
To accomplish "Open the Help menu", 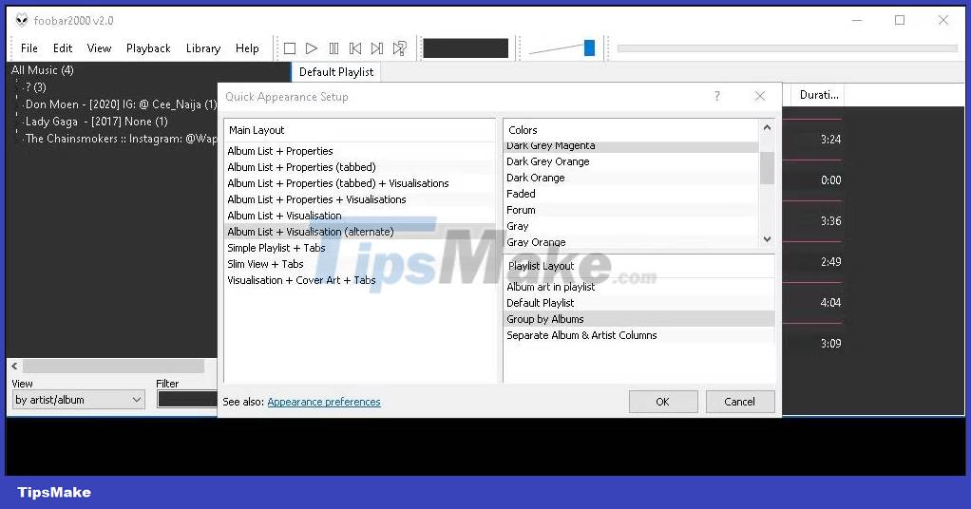I will [247, 48].
